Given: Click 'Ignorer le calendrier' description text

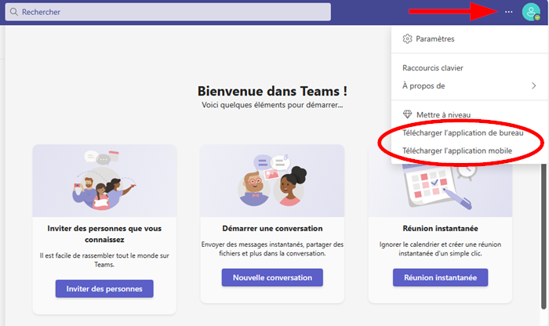Looking at the screenshot, I should 441,248.
